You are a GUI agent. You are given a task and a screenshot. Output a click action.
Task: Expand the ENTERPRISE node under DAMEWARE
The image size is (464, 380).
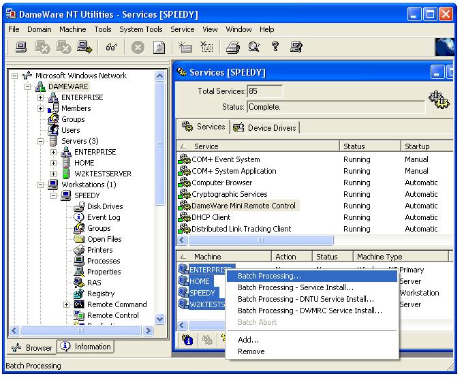coord(41,97)
